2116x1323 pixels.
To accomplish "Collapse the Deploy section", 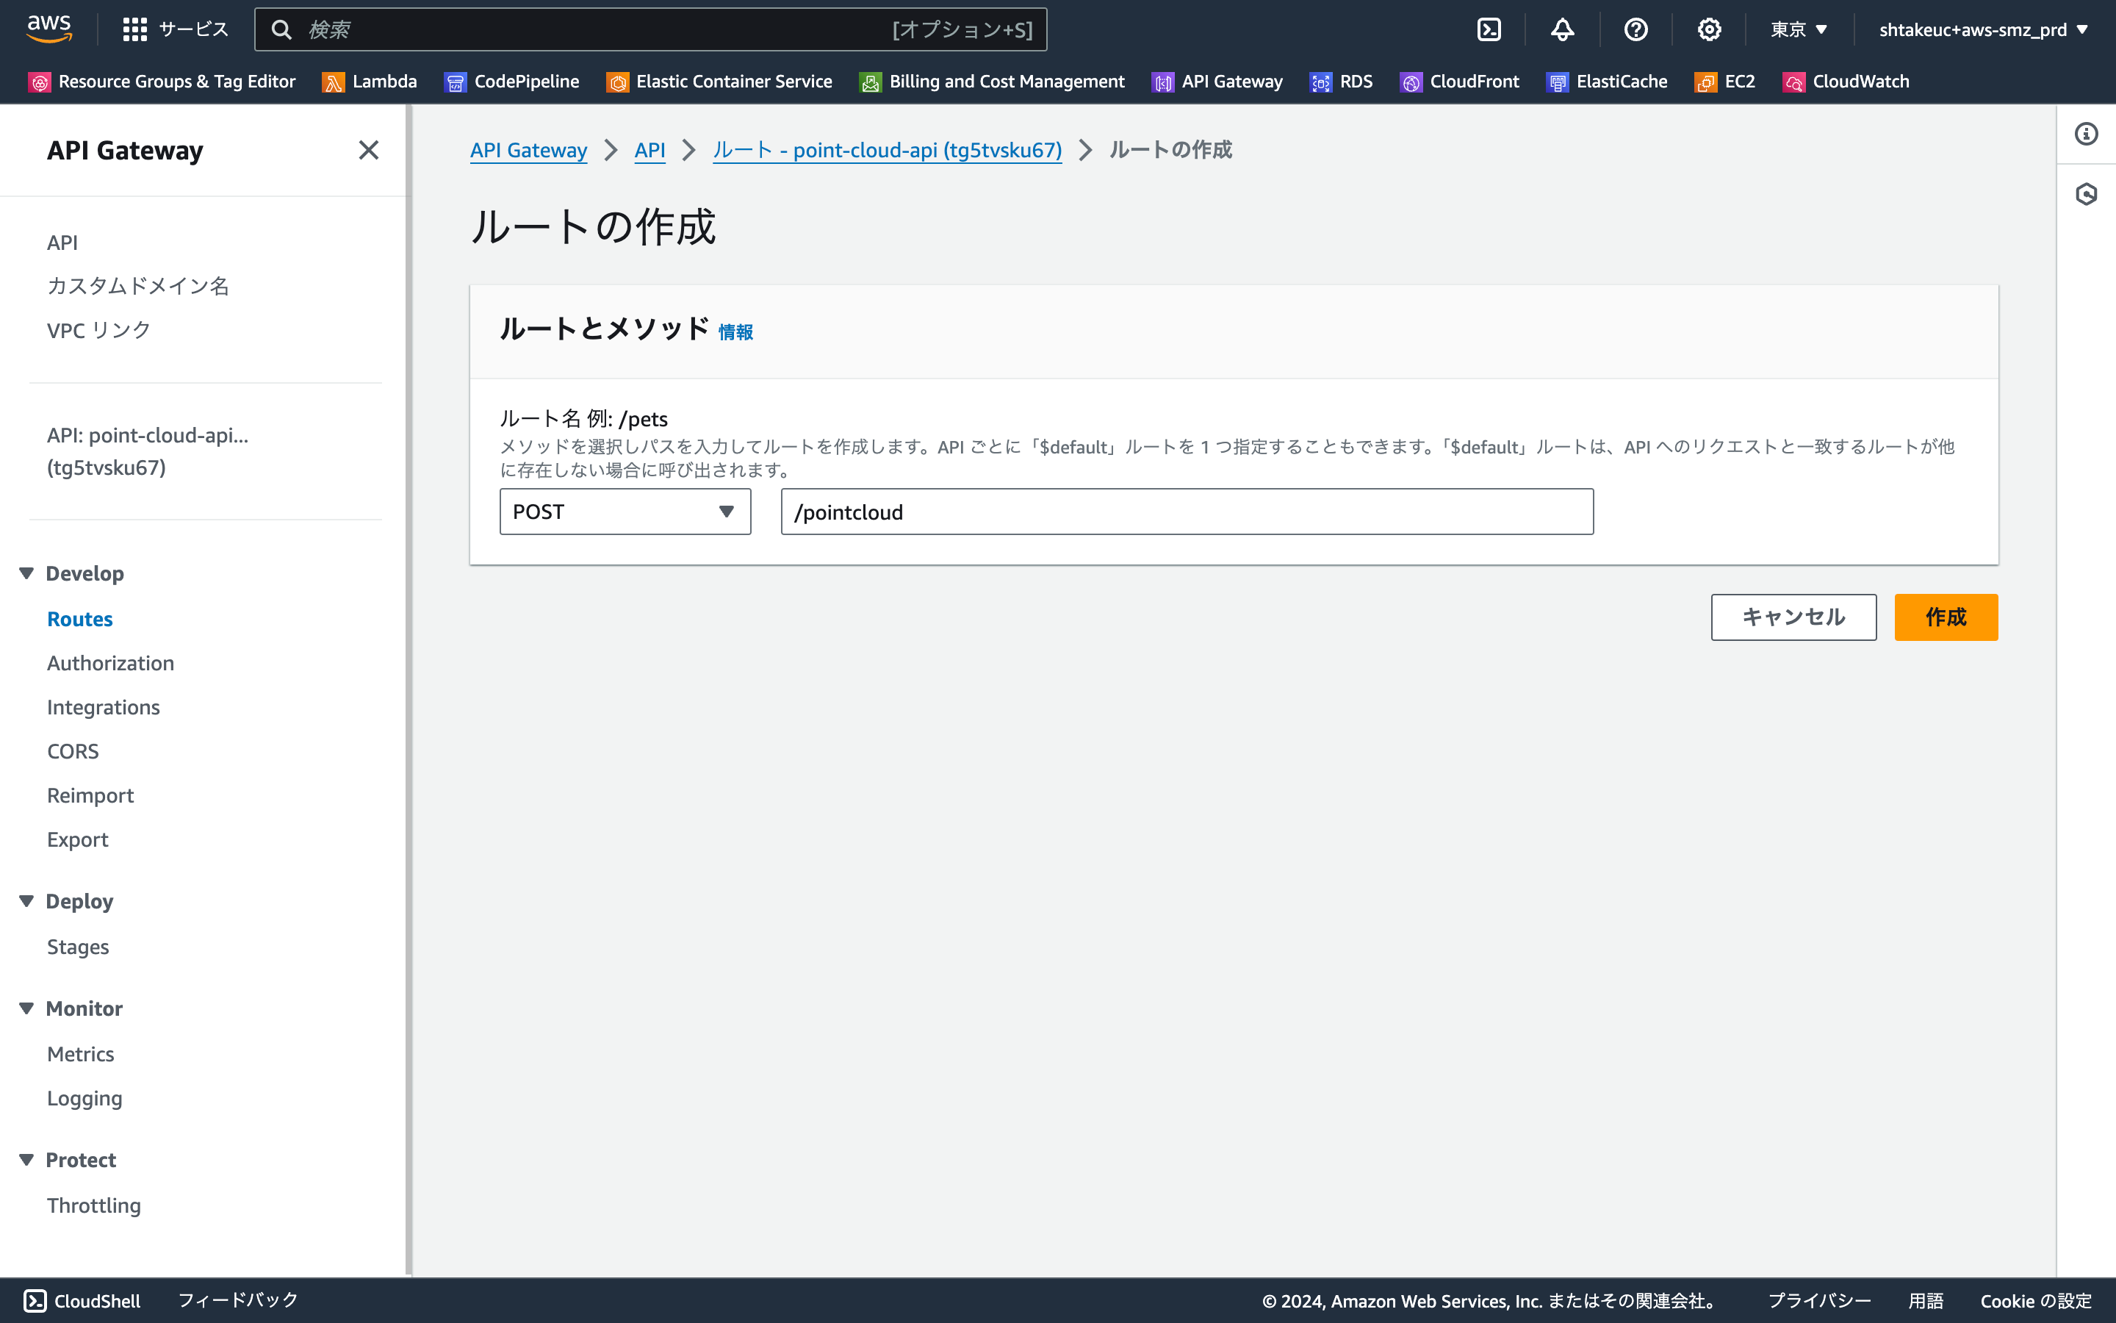I will [26, 901].
